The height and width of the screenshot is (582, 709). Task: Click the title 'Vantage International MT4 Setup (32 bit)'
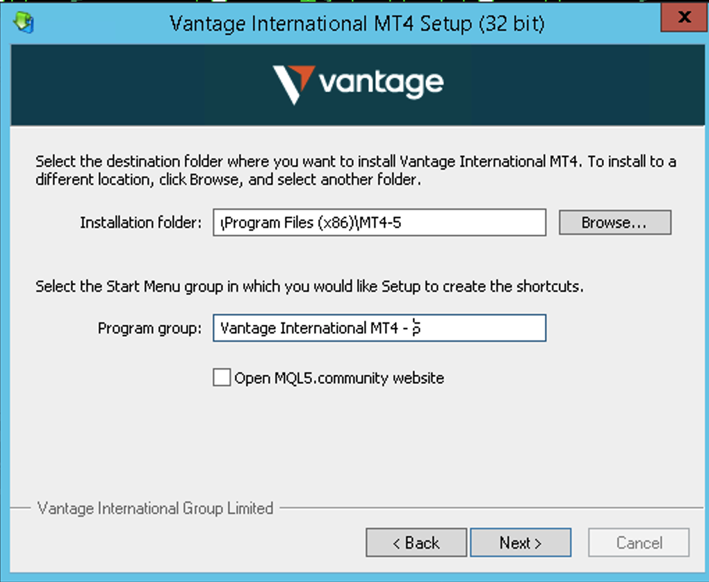[357, 24]
